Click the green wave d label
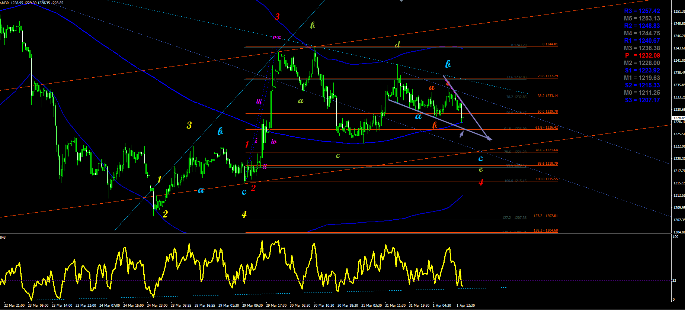Image resolution: width=685 pixels, height=310 pixels. [x=397, y=45]
